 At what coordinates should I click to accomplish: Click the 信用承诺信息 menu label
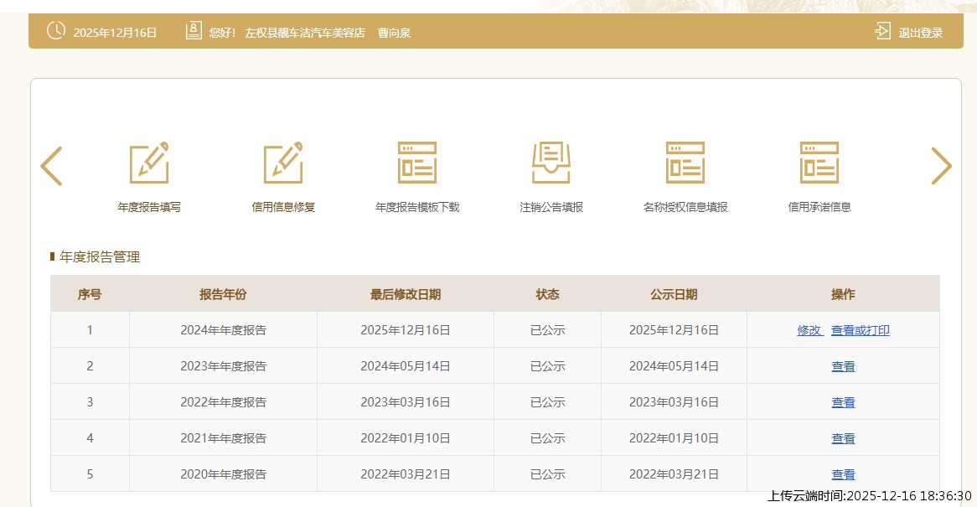click(819, 207)
